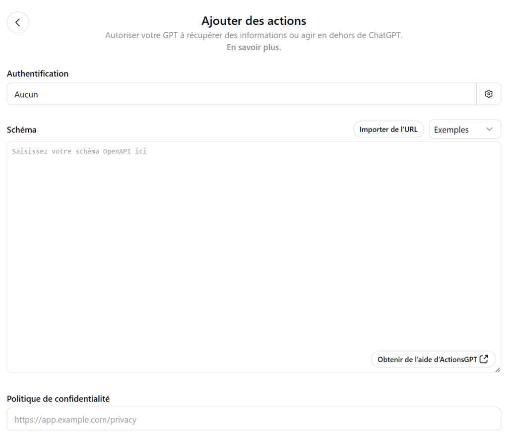This screenshot has height=437, width=508.
Task: Click the Politique de confidentialité label
Action: click(58, 398)
